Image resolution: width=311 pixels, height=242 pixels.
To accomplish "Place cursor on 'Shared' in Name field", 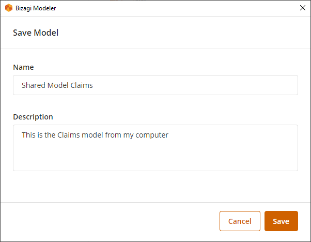I will [x=34, y=85].
